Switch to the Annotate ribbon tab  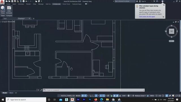21,4
